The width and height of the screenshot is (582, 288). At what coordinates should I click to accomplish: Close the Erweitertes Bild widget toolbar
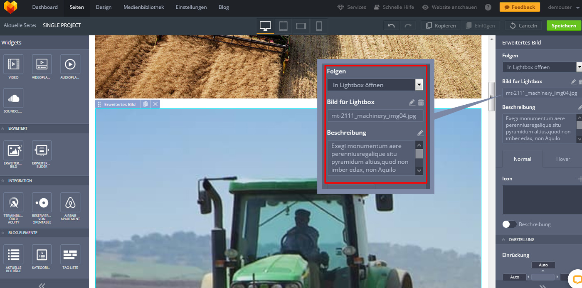pos(155,104)
